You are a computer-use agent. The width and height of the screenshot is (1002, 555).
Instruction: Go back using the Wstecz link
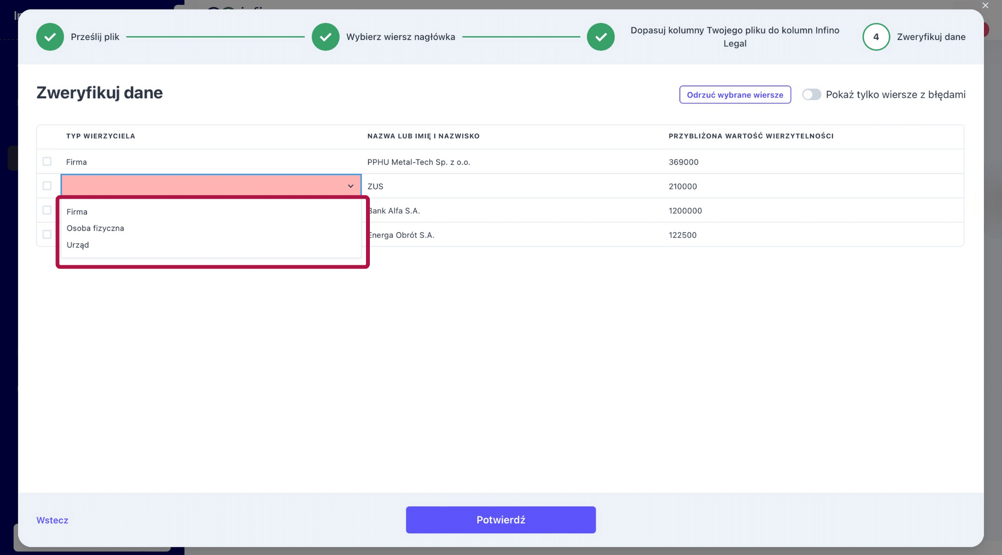(52, 520)
